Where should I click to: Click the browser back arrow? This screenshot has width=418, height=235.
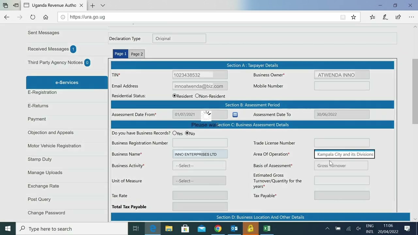pos(7,17)
